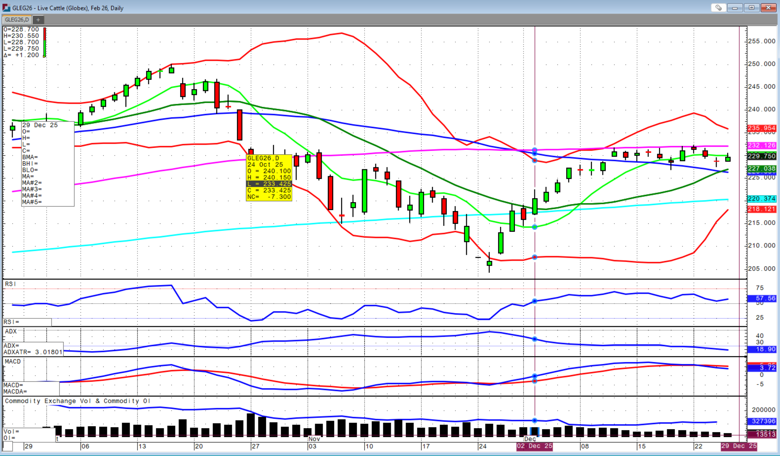
Task: Add a new chart tab with plus button
Action: (38, 20)
